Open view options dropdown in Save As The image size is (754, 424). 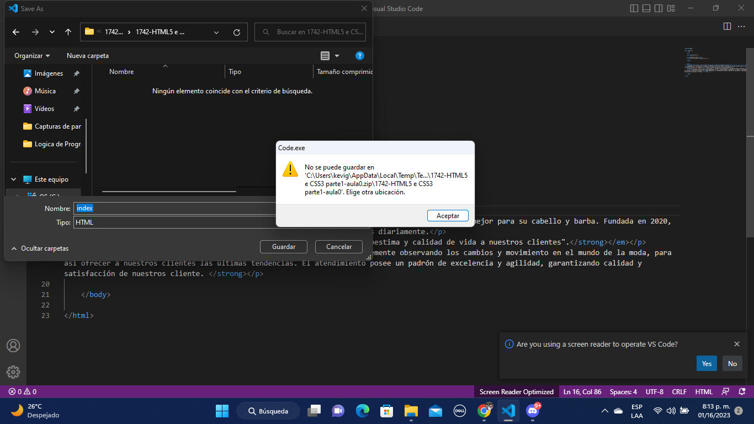point(337,56)
